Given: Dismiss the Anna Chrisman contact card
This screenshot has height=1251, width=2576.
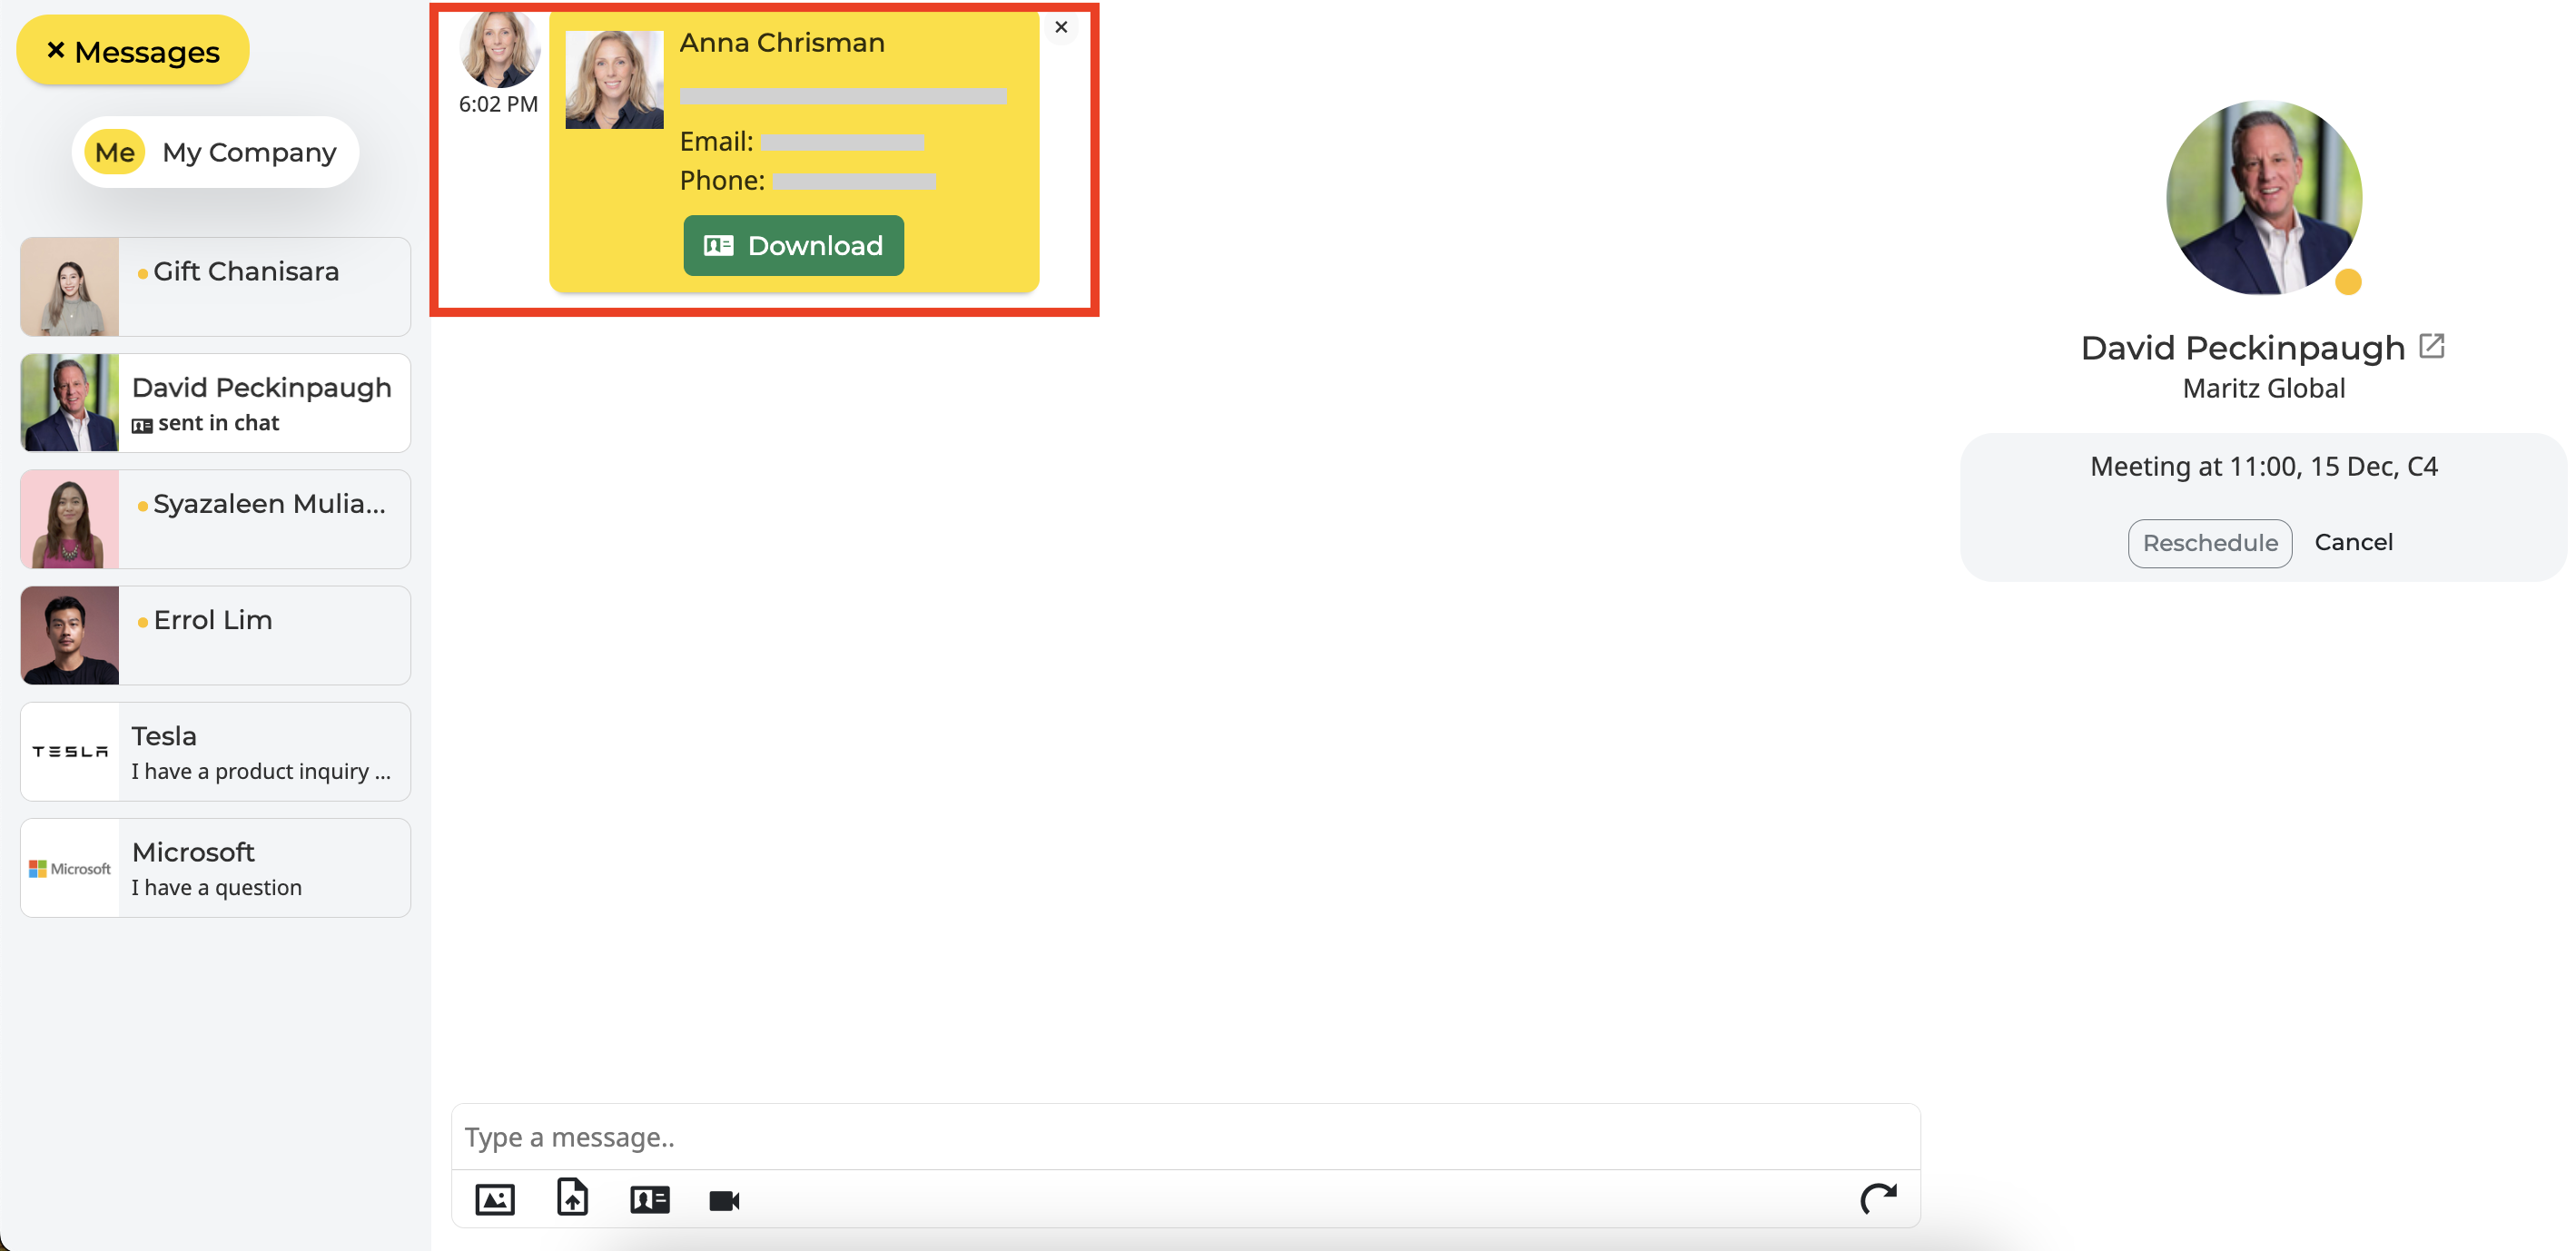Looking at the screenshot, I should coord(1061,27).
